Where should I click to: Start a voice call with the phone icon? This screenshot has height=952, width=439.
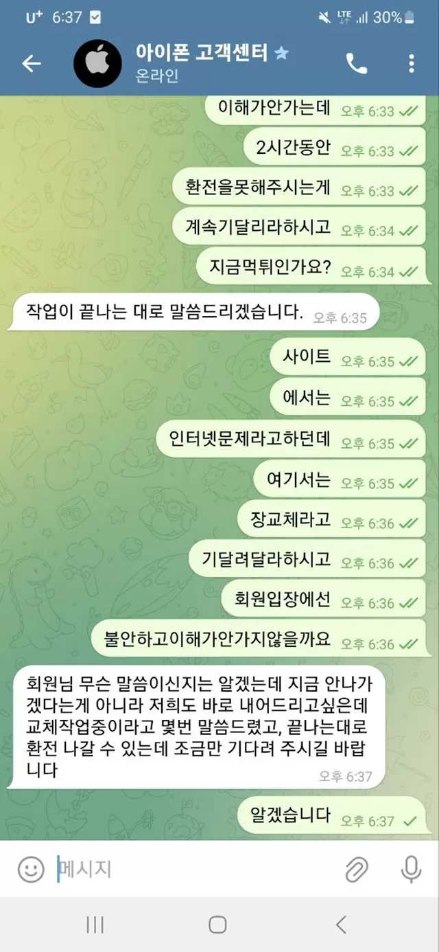tap(357, 64)
